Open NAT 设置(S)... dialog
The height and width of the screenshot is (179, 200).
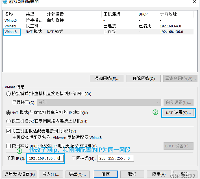[x=179, y=113]
